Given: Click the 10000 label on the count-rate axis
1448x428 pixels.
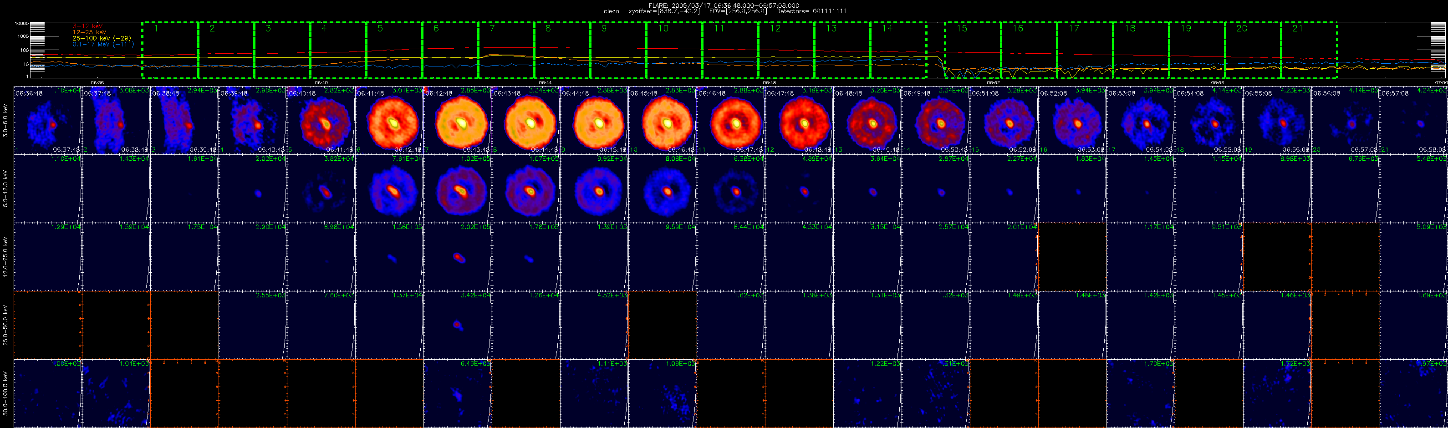Looking at the screenshot, I should click(21, 24).
